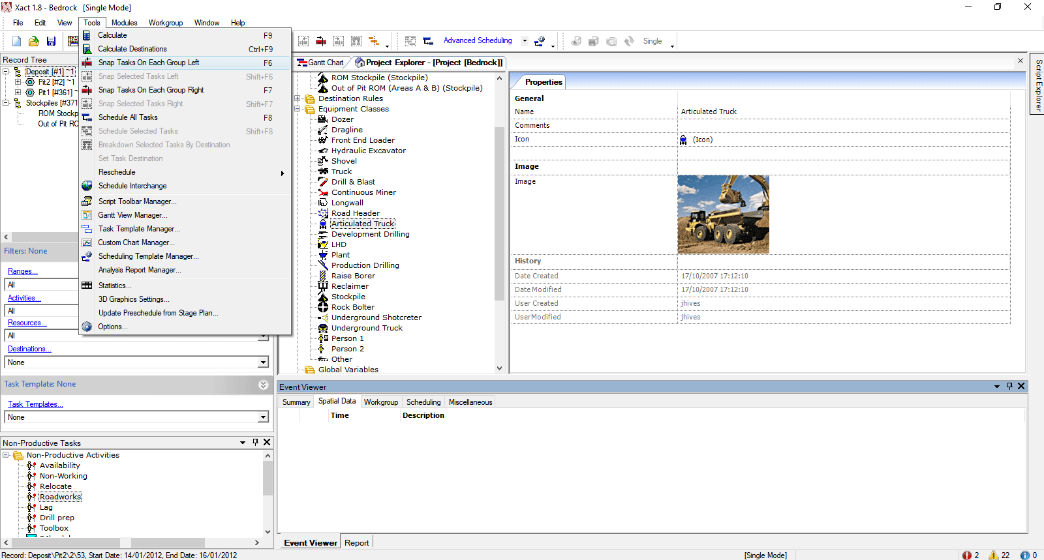Viewport: 1044px width, 560px height.
Task: Open the Destinations filter dropdown
Action: 263,362
